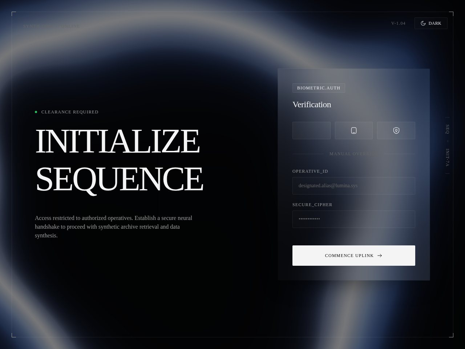The width and height of the screenshot is (465, 349).
Task: Click the BIOMETRIC.AUTH badge
Action: (x=319, y=88)
